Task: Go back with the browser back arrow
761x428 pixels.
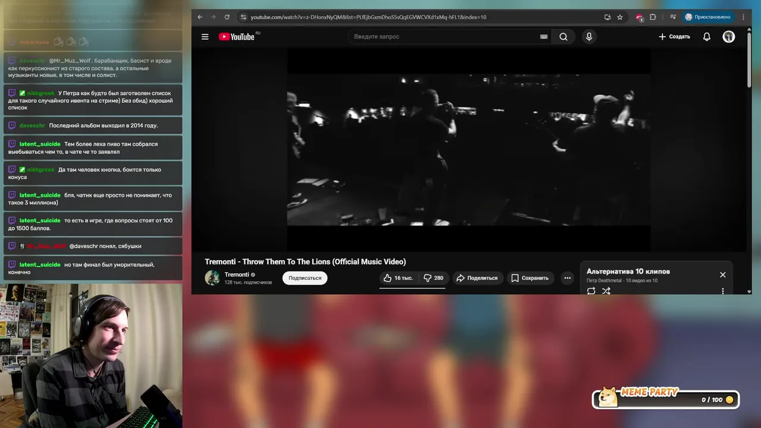Action: [x=200, y=17]
